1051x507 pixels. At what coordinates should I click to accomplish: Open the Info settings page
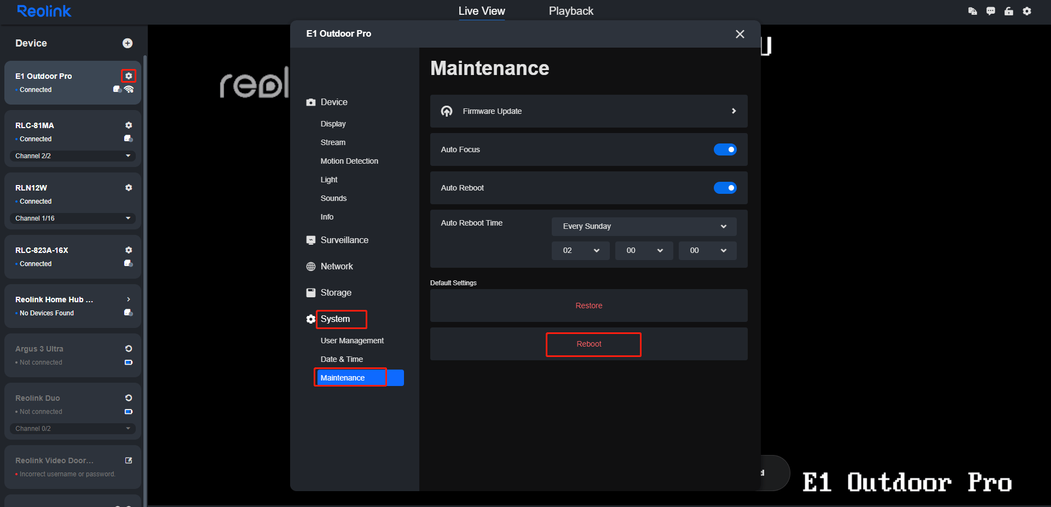pos(327,217)
